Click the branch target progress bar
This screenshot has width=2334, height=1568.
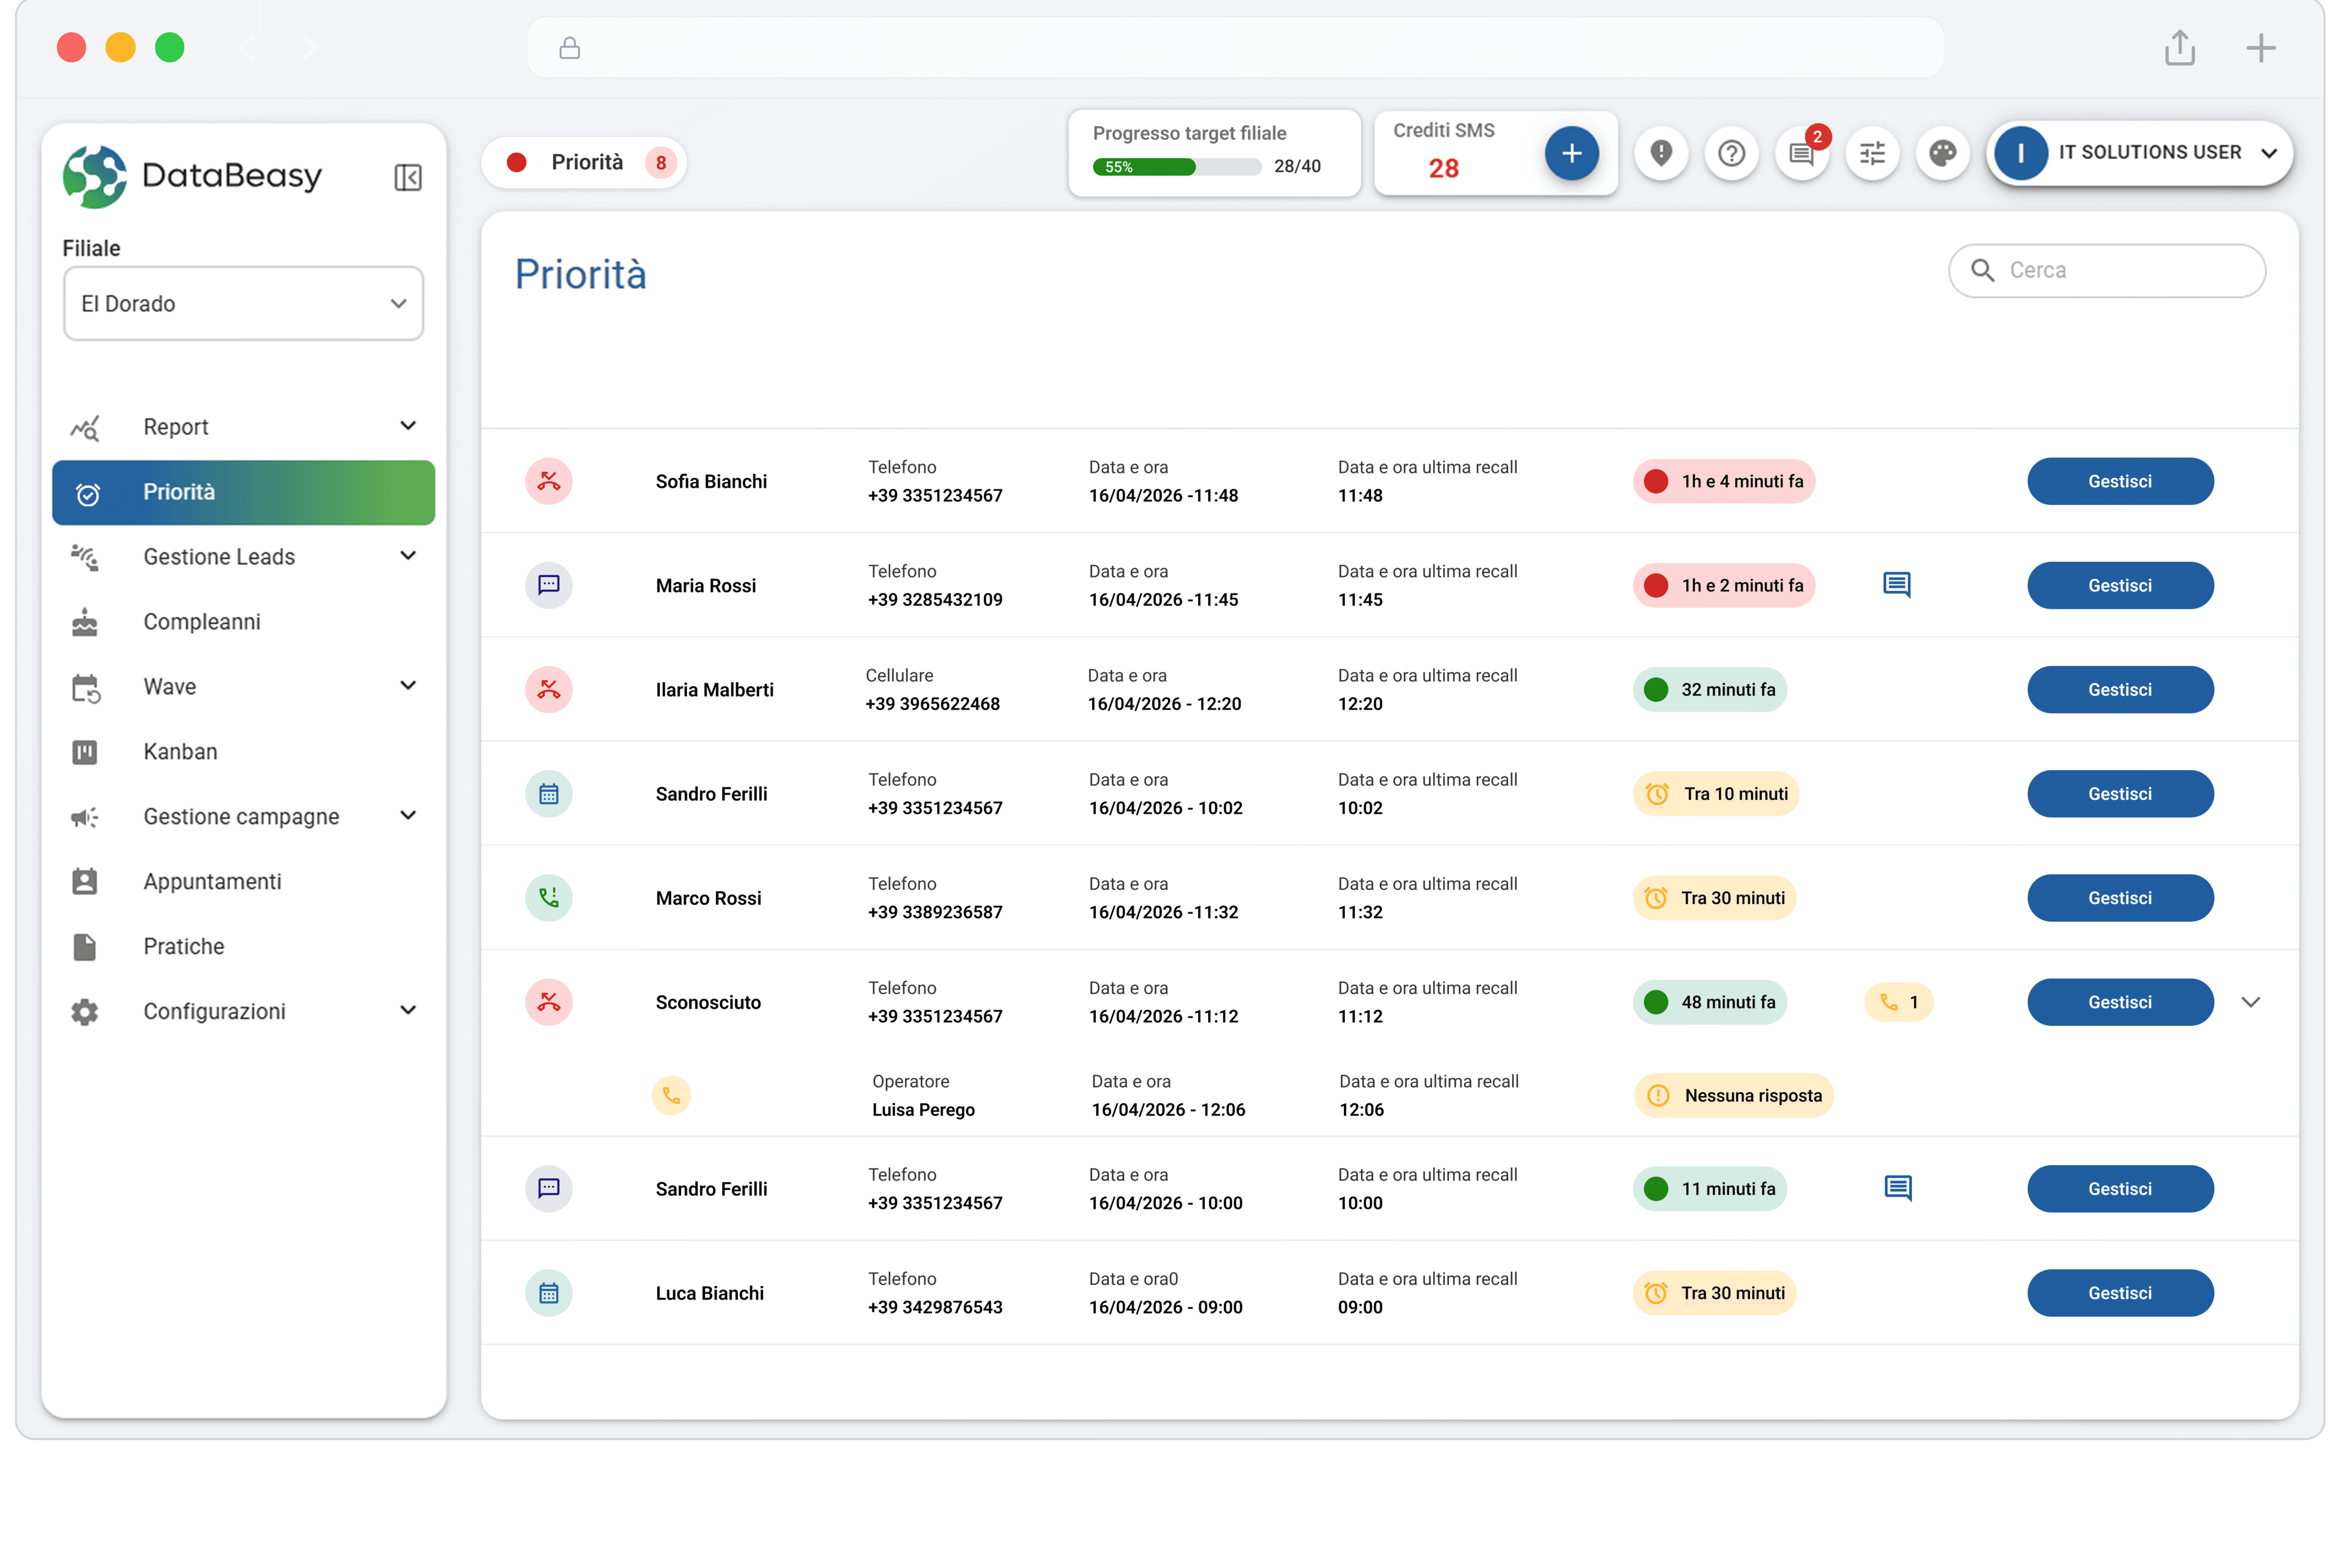(1176, 167)
